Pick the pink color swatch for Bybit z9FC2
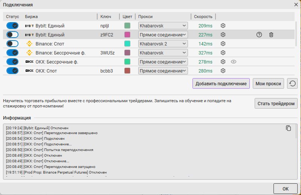The image size is (301, 195). 127,35
